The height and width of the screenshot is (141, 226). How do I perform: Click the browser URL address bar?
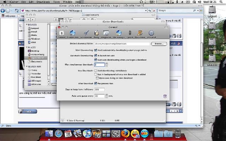83,11
